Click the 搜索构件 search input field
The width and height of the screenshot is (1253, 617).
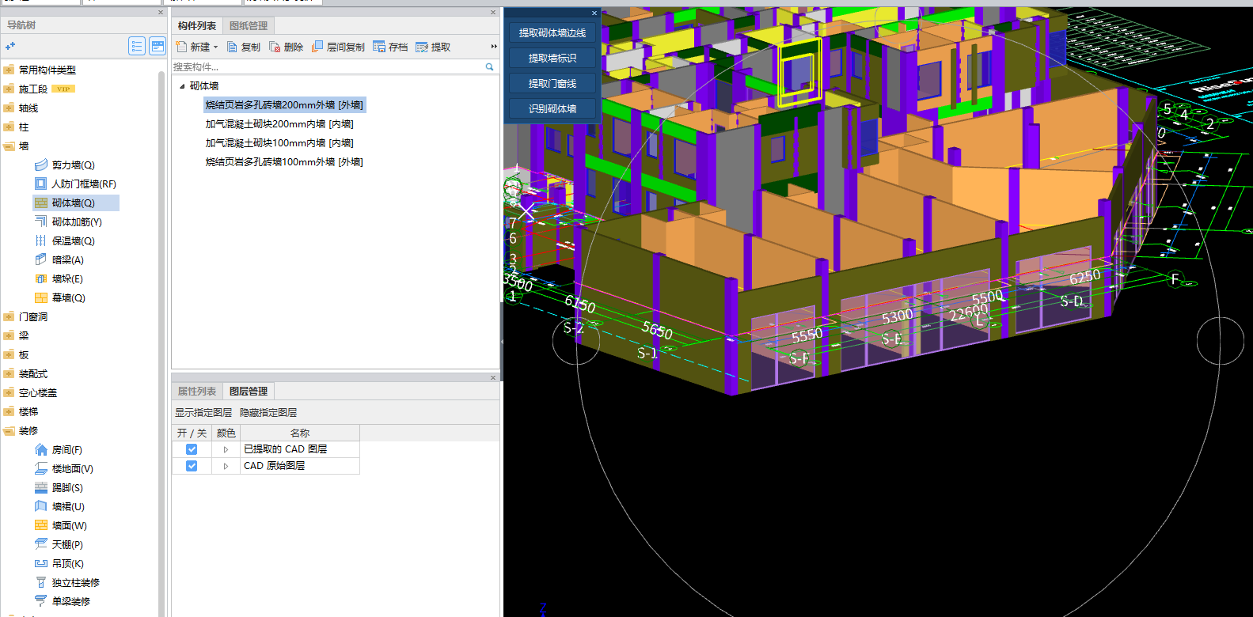click(328, 67)
